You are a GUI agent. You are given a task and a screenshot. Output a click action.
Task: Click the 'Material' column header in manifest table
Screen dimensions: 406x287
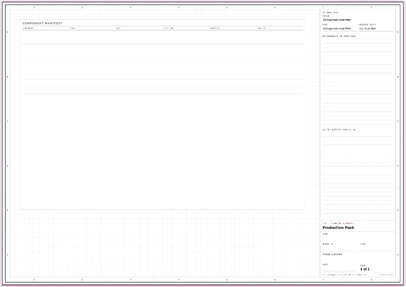(x=215, y=28)
